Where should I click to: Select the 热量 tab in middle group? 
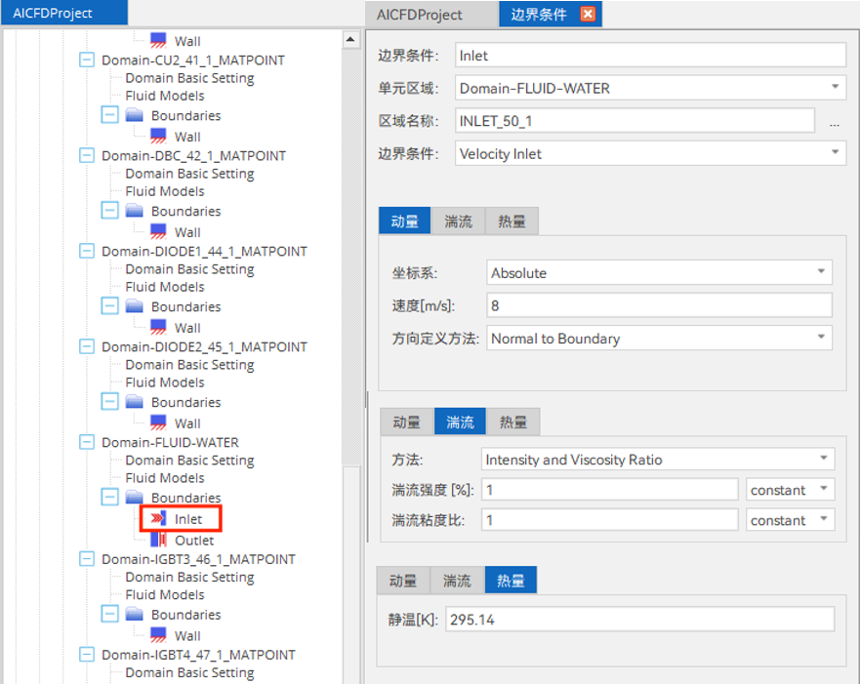[512, 422]
